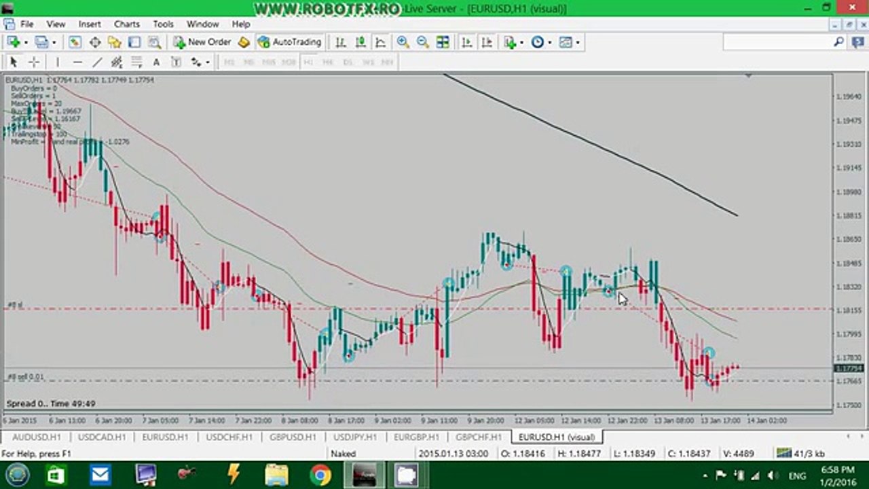The height and width of the screenshot is (489, 869).
Task: Click the MQL5 community chat icon
Action: click(x=857, y=42)
